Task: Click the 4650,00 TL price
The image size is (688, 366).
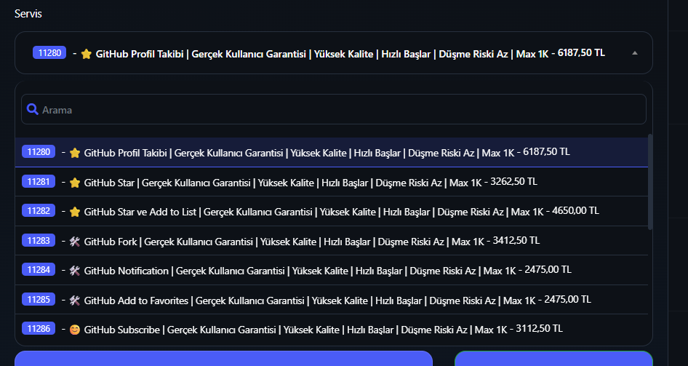Action: [576, 210]
